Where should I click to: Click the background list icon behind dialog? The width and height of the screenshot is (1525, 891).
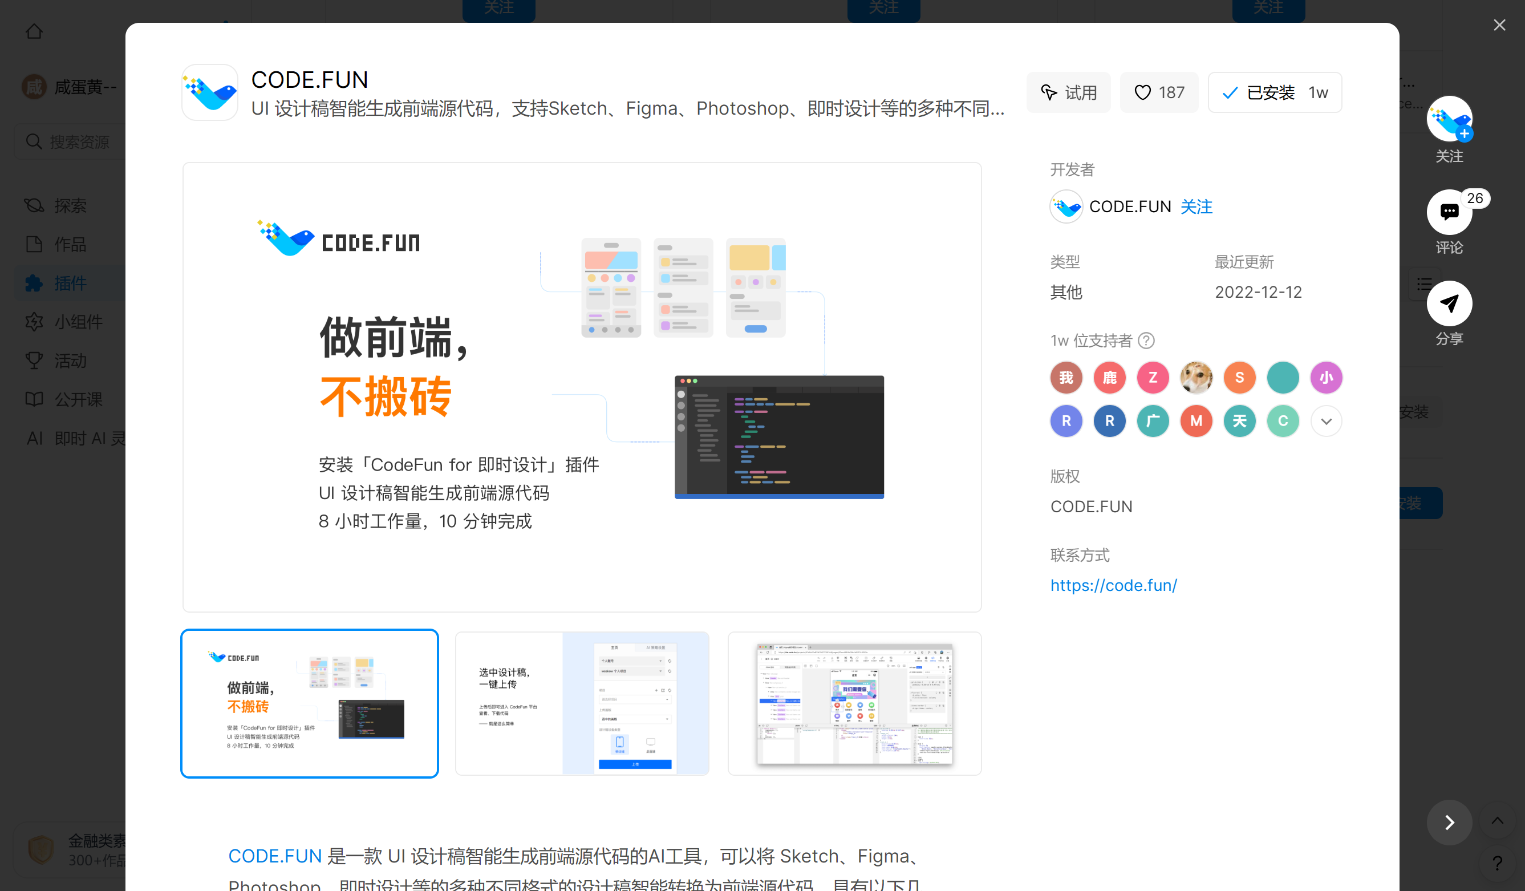(1424, 284)
